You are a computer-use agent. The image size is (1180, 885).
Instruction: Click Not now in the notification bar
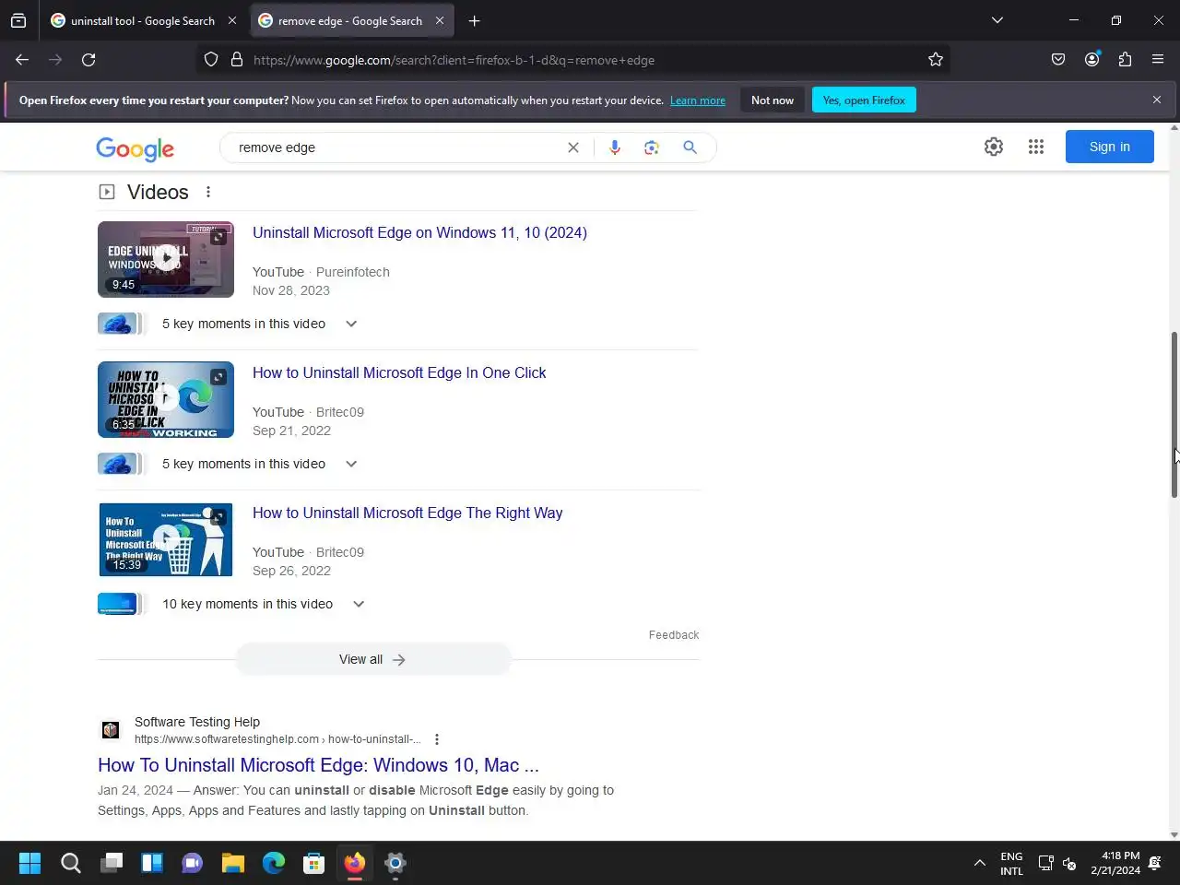[773, 100]
